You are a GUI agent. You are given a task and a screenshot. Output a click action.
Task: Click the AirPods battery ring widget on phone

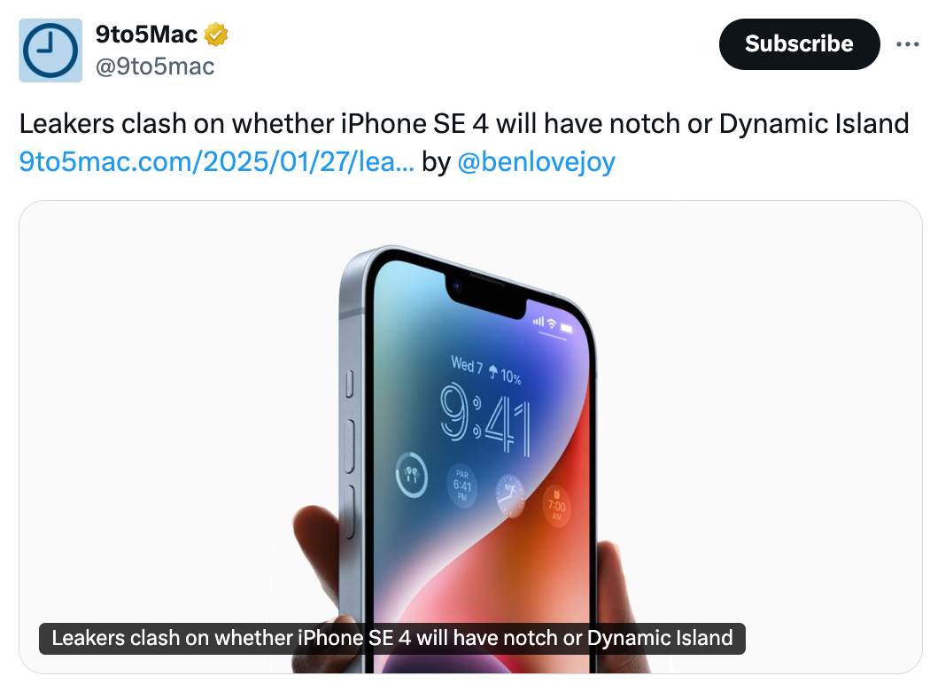tap(412, 474)
